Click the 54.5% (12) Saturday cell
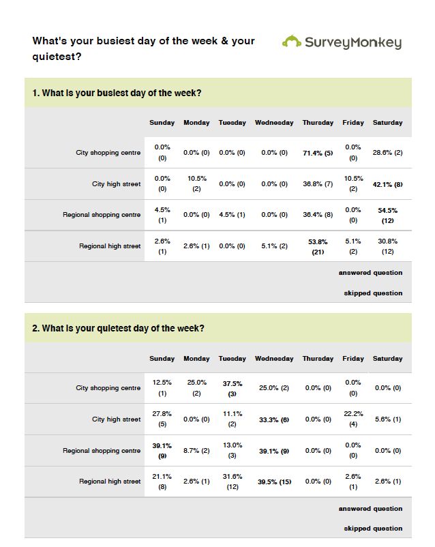 click(387, 216)
